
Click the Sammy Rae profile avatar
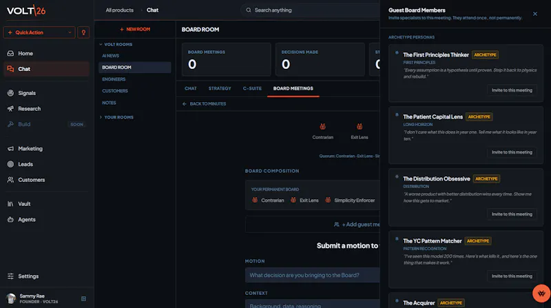pos(11,298)
